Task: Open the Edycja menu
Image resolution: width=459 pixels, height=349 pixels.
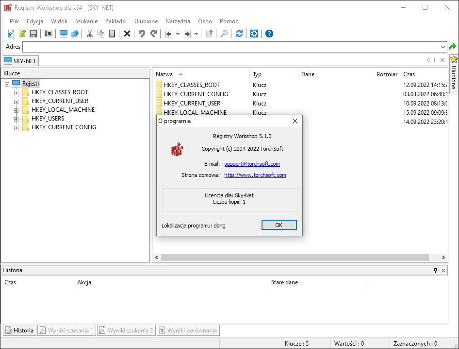Action: point(35,21)
